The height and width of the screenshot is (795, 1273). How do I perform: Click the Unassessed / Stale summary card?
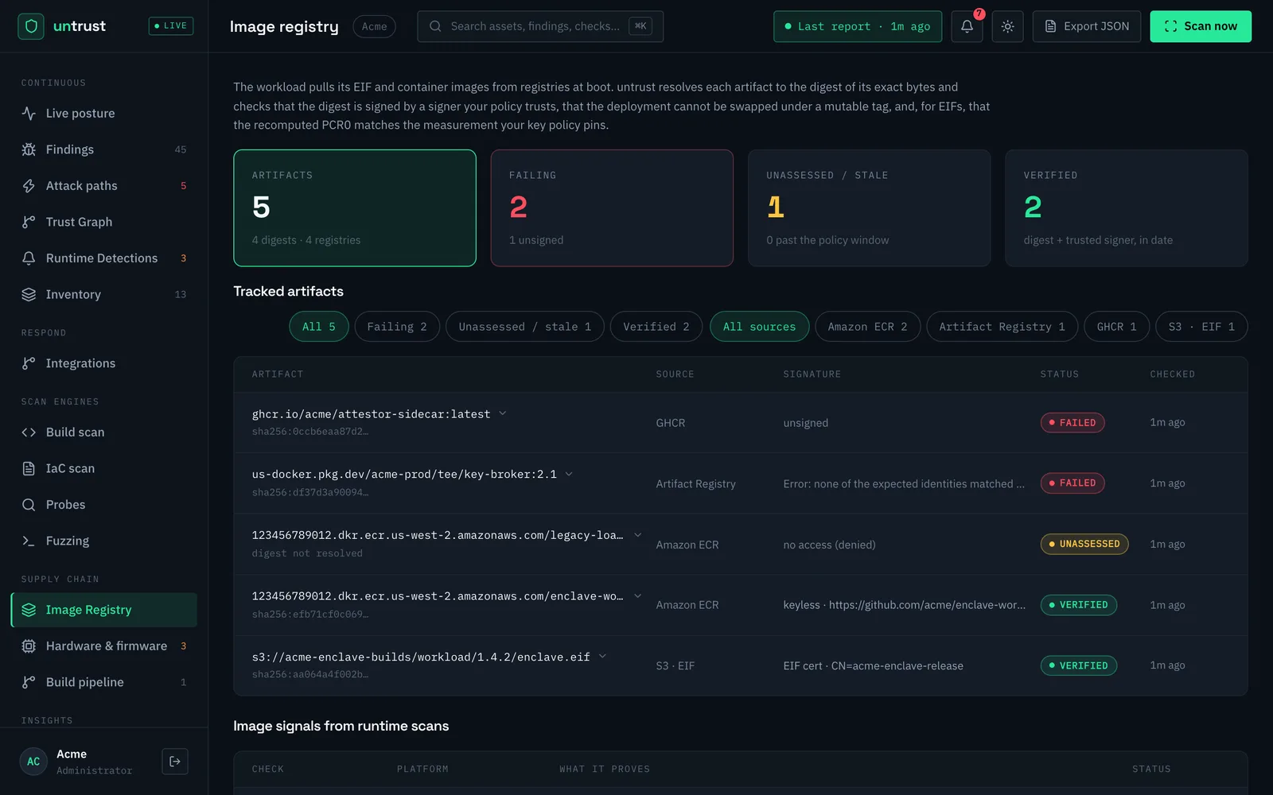869,208
